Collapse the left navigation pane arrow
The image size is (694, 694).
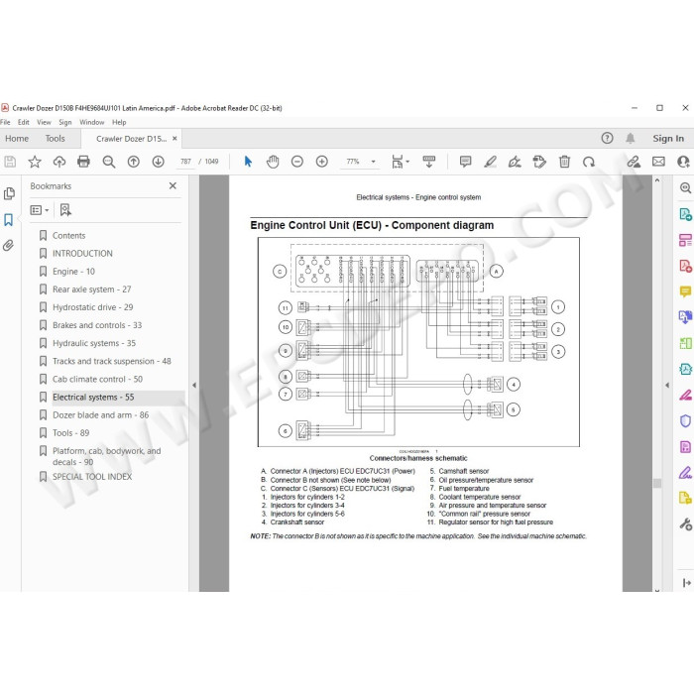click(194, 385)
